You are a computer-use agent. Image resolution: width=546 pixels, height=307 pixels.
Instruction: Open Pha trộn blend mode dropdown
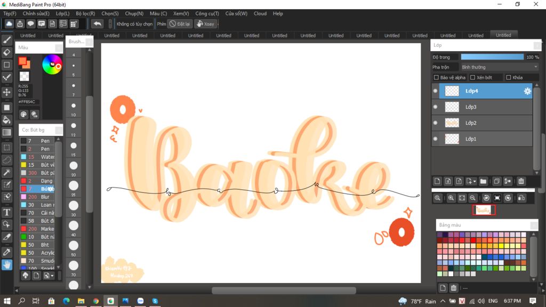(499, 67)
